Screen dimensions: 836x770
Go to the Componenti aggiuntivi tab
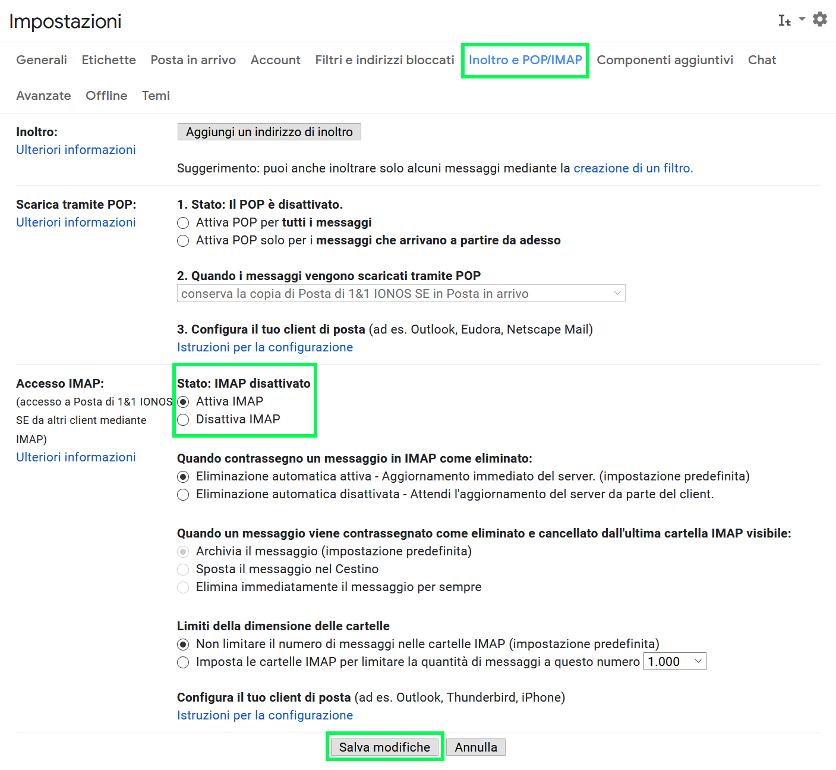click(665, 60)
